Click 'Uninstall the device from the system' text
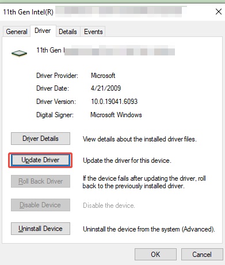Viewport: 225px width, 265px height. pyautogui.click(x=149, y=229)
